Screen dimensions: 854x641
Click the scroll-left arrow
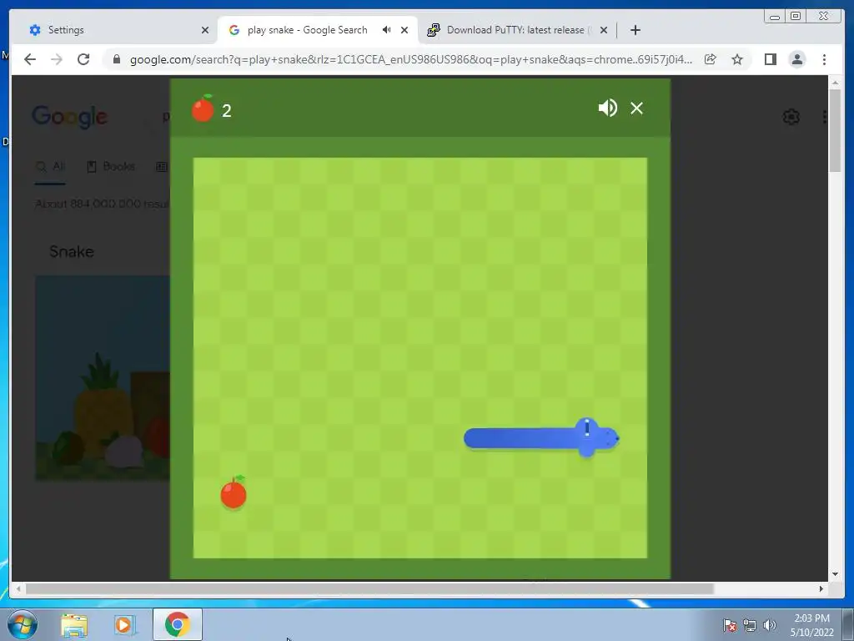point(19,588)
